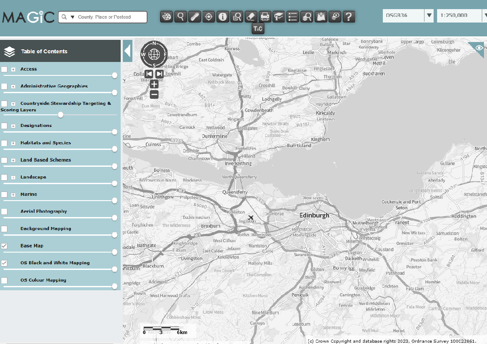
Task: Go to previous map extent
Action: pos(149,74)
